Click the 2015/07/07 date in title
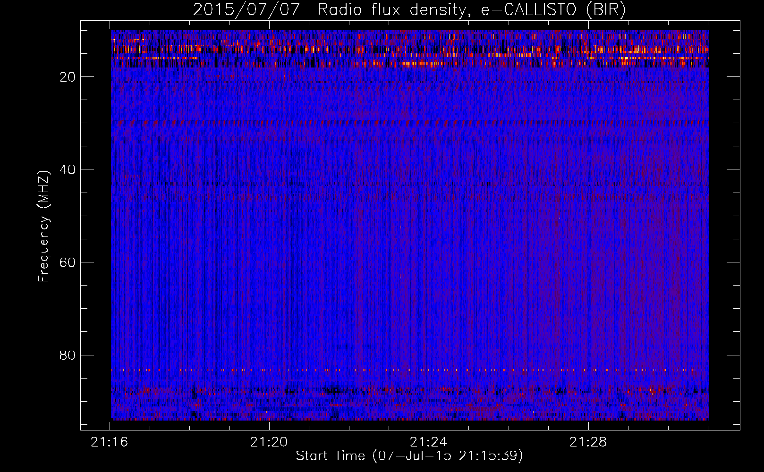Image resolution: width=764 pixels, height=472 pixels. [246, 10]
